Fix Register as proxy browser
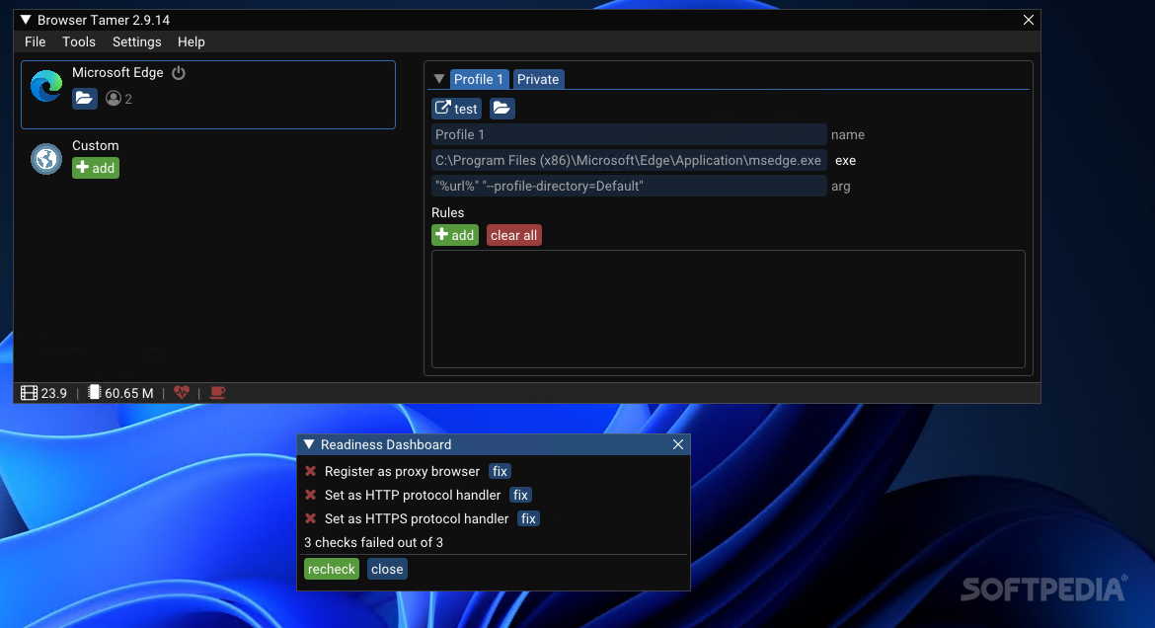 [500, 472]
